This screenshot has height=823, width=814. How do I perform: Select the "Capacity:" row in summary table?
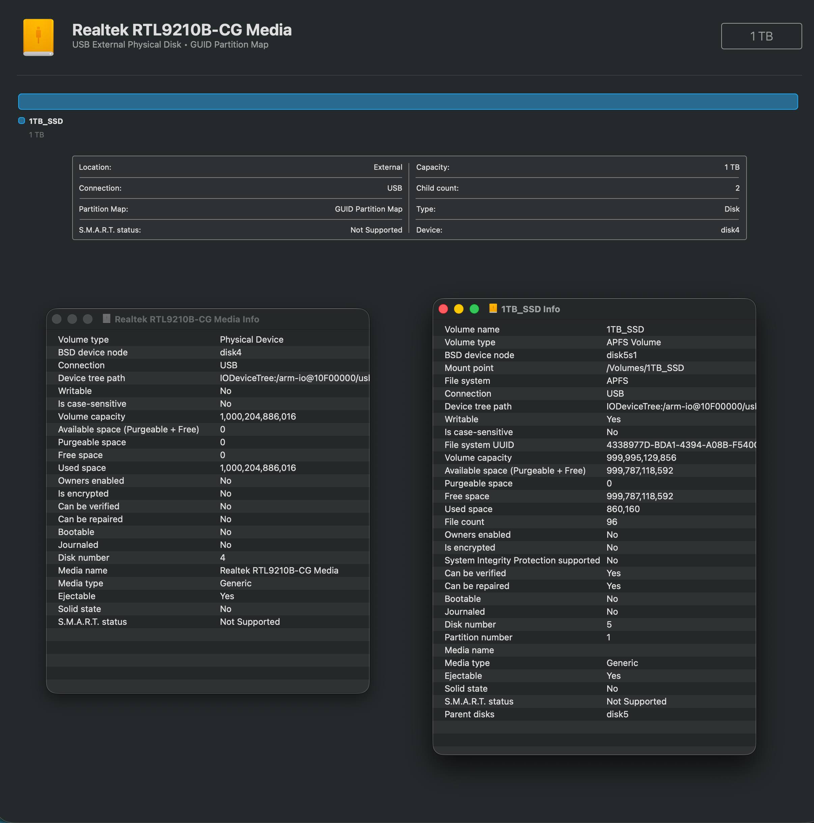578,167
